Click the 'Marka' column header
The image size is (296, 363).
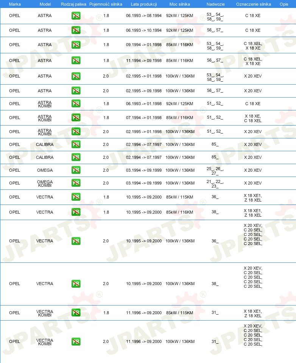tap(14, 4)
